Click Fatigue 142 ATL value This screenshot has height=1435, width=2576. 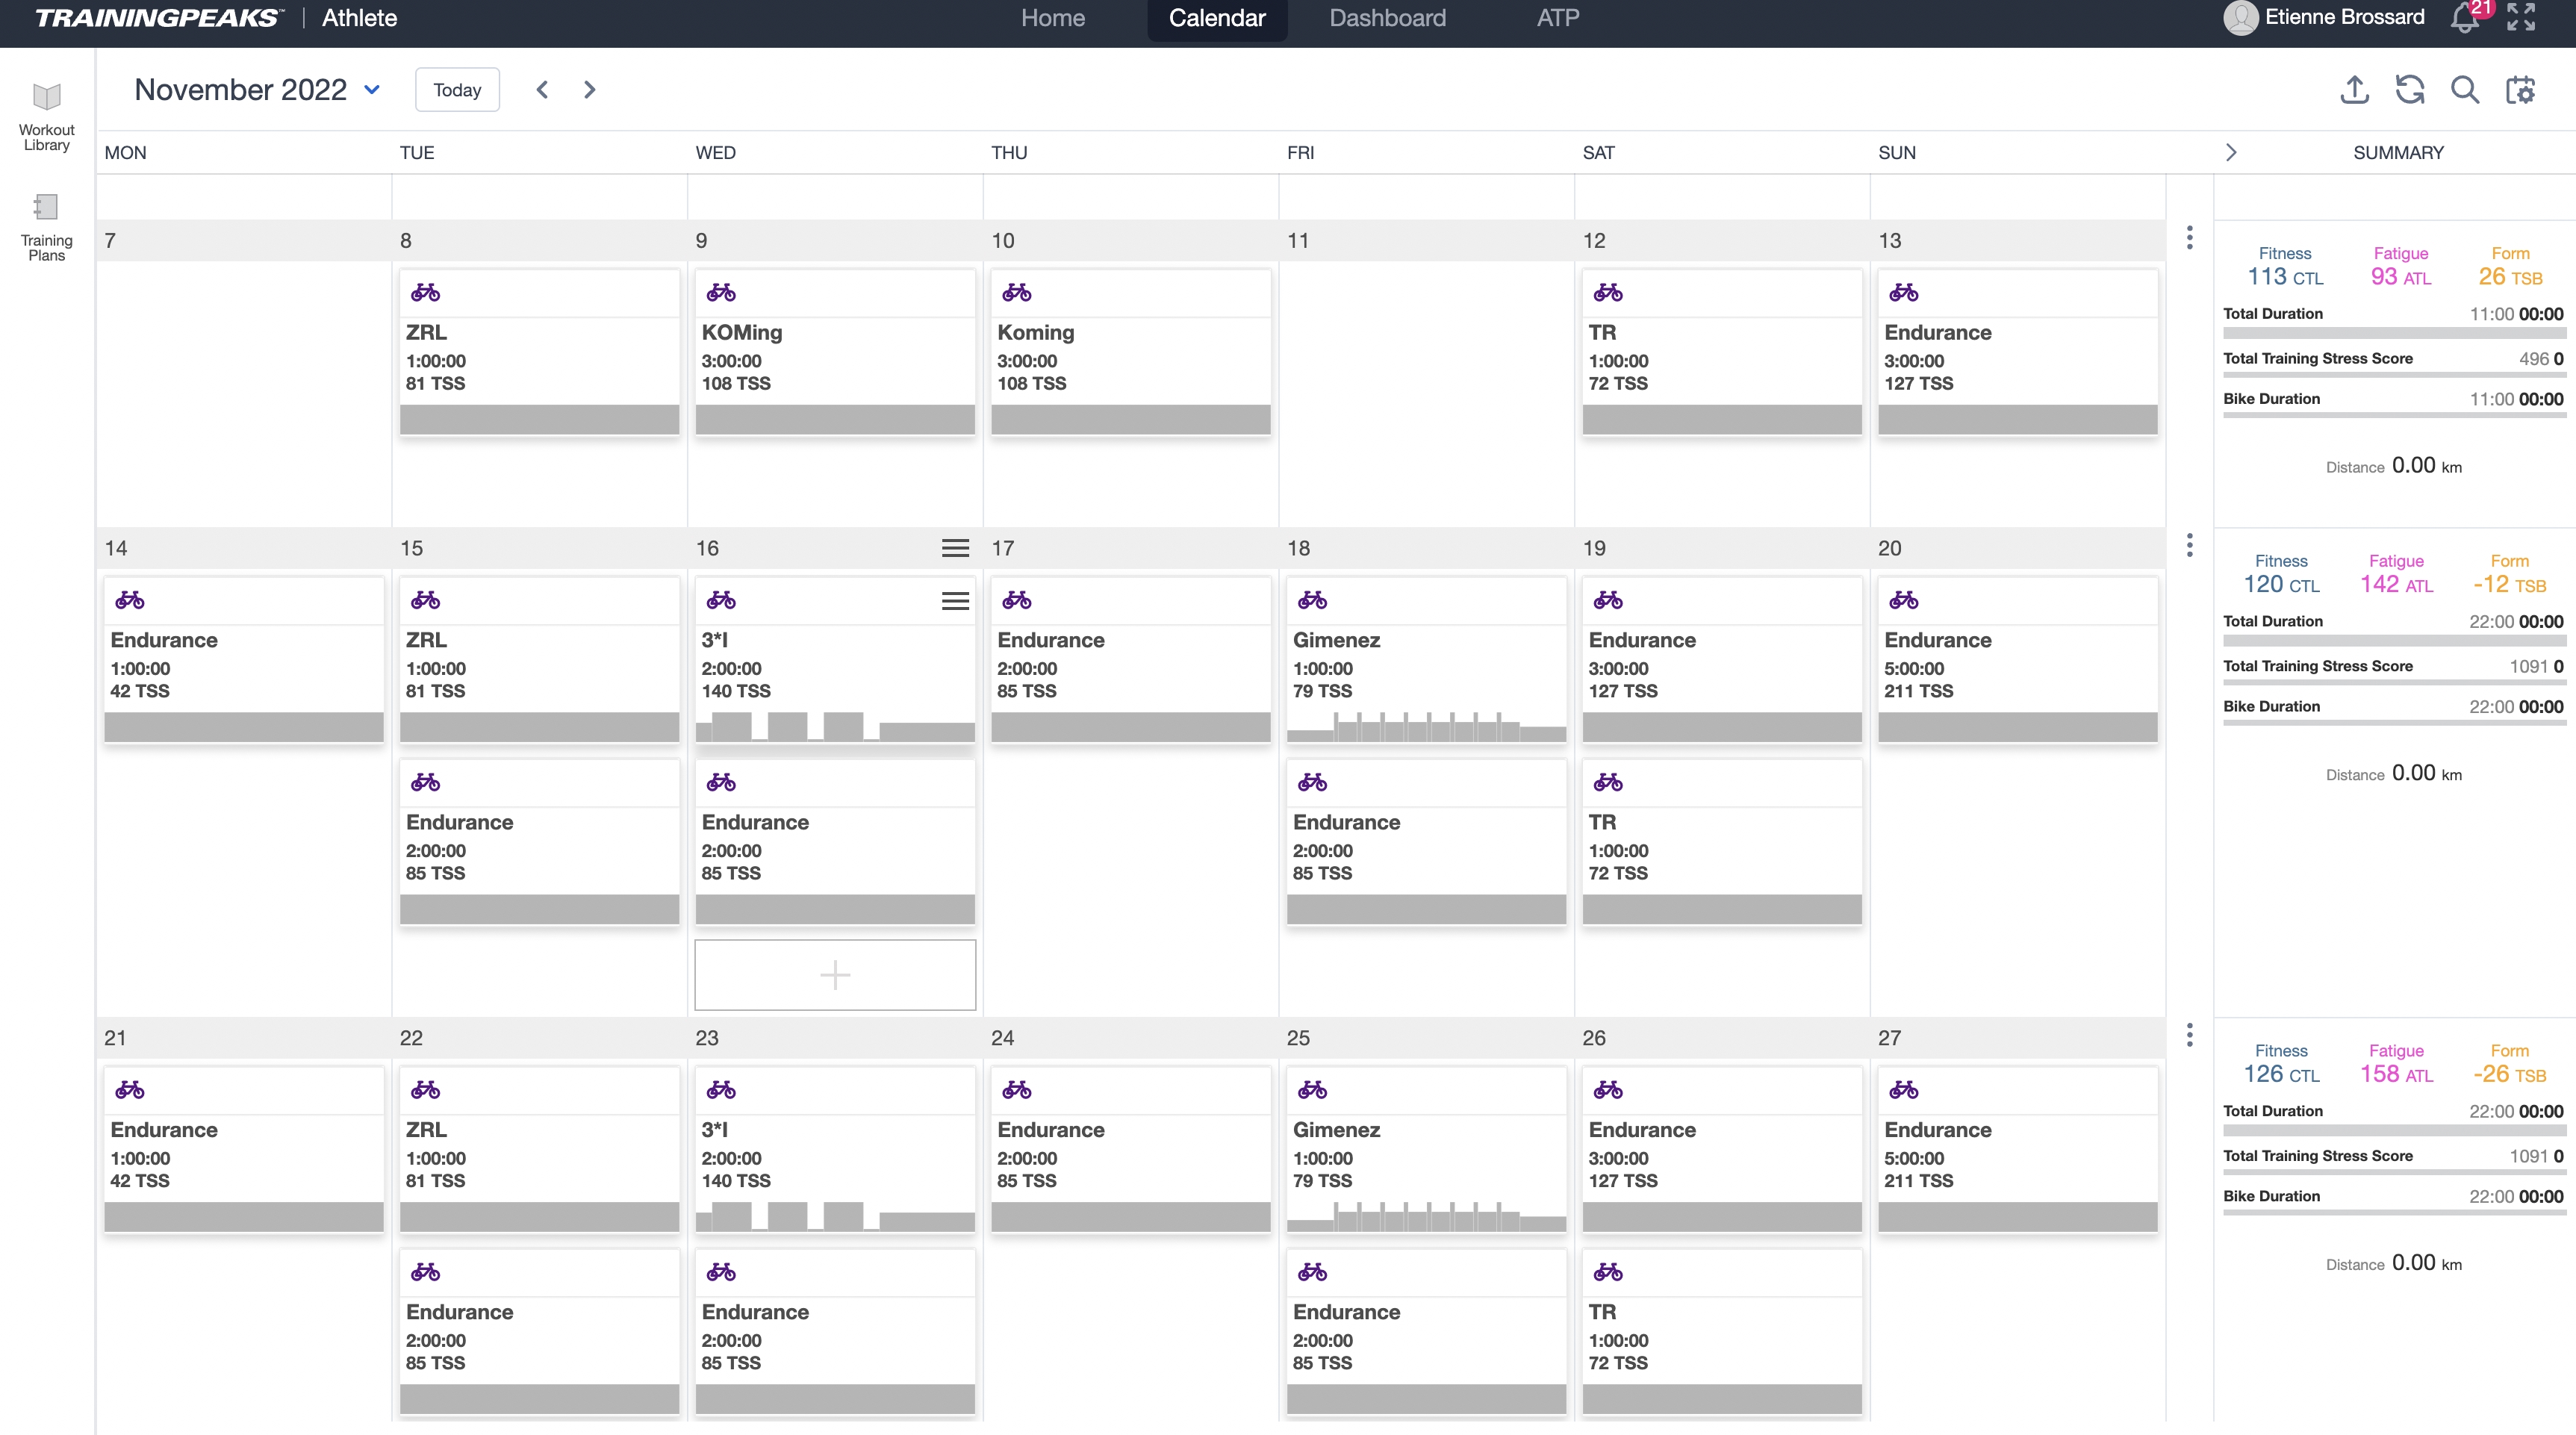[x=2396, y=584]
